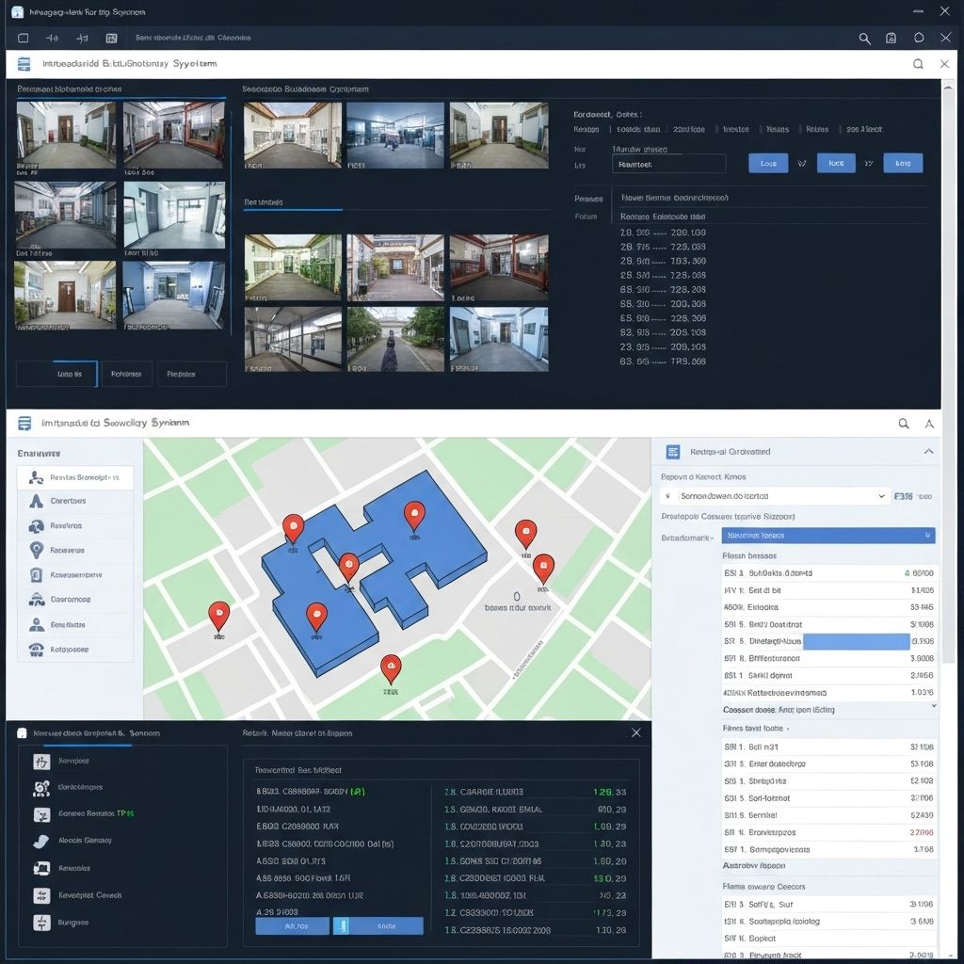Select the gateway icon in the sensor panel
This screenshot has width=964, height=964.
pos(41,840)
